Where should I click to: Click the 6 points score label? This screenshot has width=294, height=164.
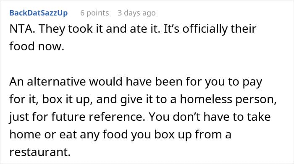point(94,13)
